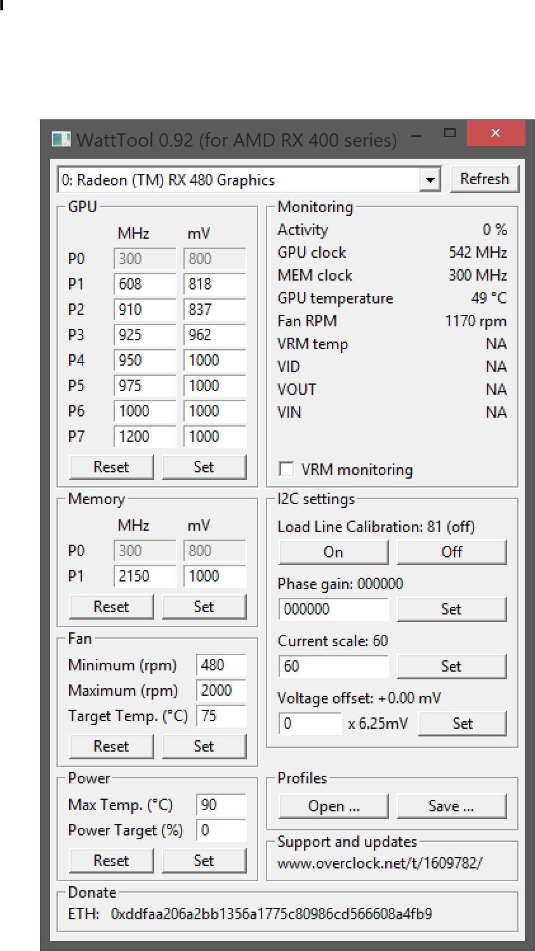Set the Phase gain value

(451, 609)
